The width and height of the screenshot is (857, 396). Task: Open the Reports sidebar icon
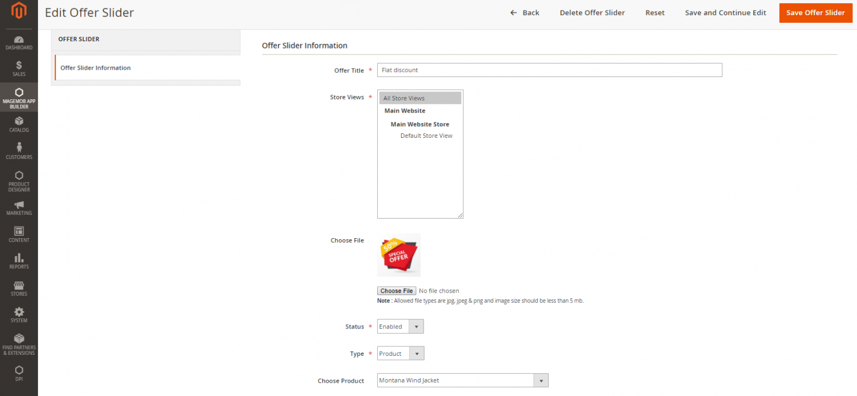pos(19,261)
